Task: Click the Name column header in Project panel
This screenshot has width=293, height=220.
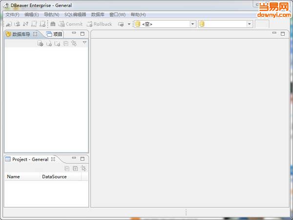Action: [14, 176]
